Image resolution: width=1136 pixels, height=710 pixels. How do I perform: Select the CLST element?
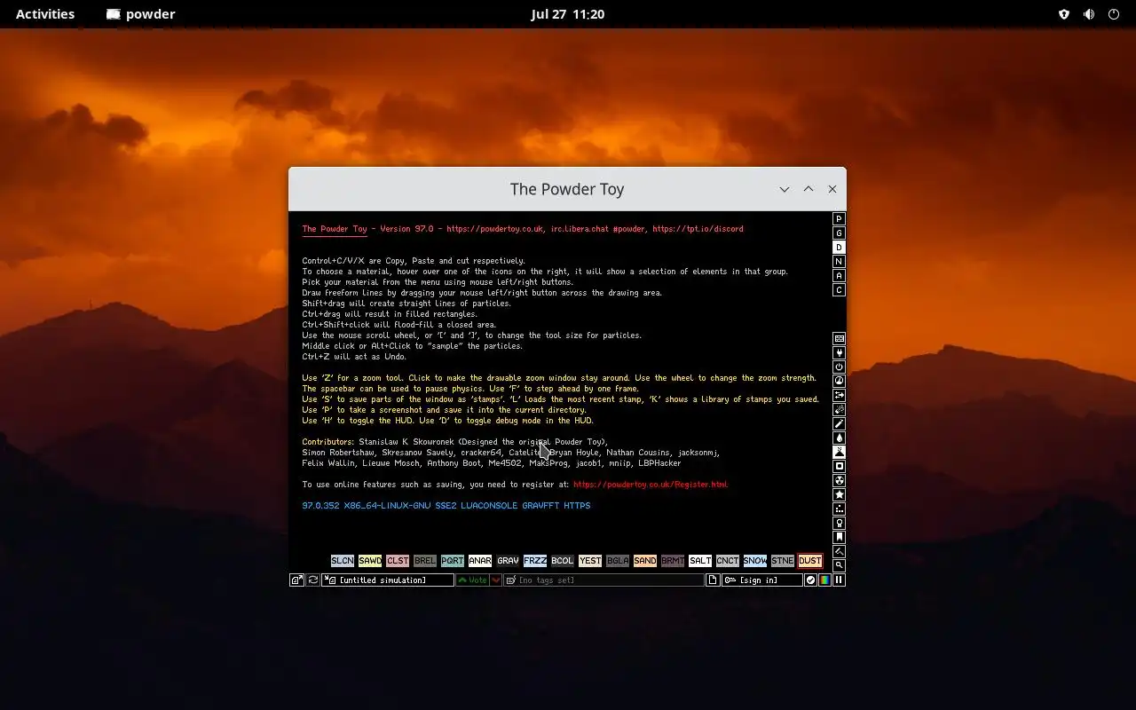[x=398, y=561]
